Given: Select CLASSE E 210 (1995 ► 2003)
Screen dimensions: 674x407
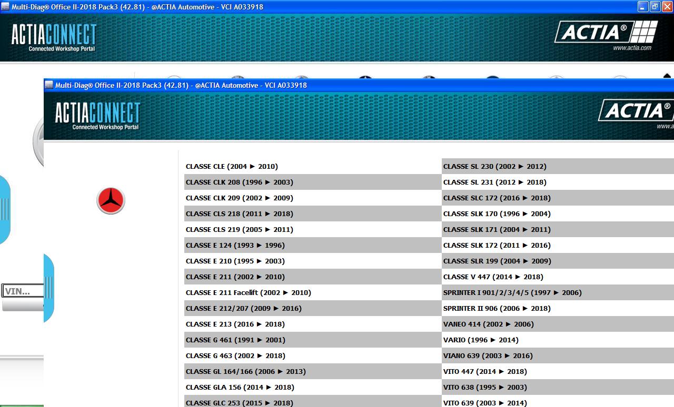Looking at the screenshot, I should click(x=313, y=261).
